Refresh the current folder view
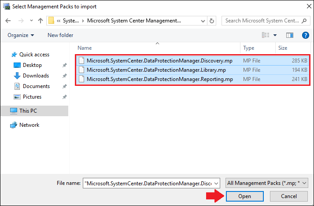 [x=212, y=21]
